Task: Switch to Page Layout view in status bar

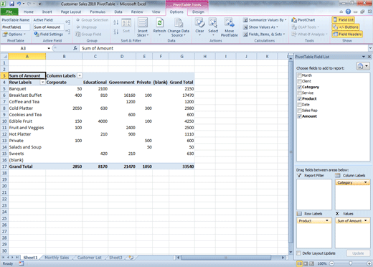Action: 306,263
